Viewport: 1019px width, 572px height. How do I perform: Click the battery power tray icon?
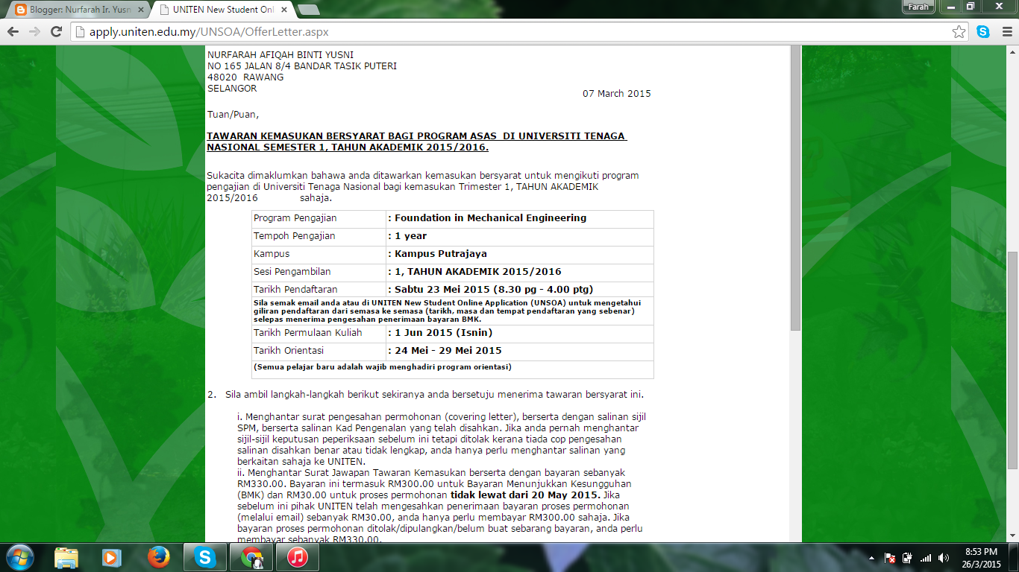pos(907,558)
